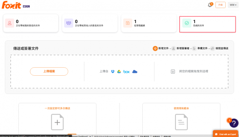Open Chat with an Expert
The height and width of the screenshot is (137, 239).
(226, 134)
